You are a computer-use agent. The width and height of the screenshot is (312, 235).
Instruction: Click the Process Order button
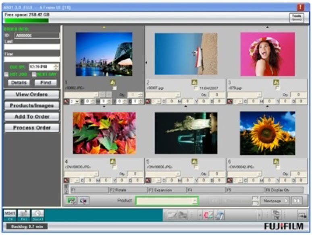click(32, 128)
